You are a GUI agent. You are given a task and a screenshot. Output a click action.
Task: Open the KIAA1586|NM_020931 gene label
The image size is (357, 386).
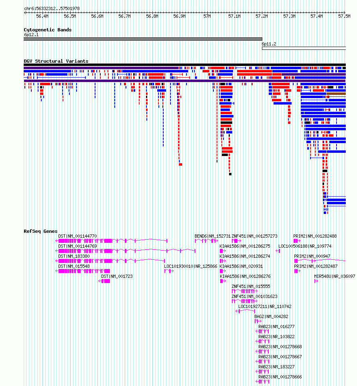pyautogui.click(x=241, y=266)
